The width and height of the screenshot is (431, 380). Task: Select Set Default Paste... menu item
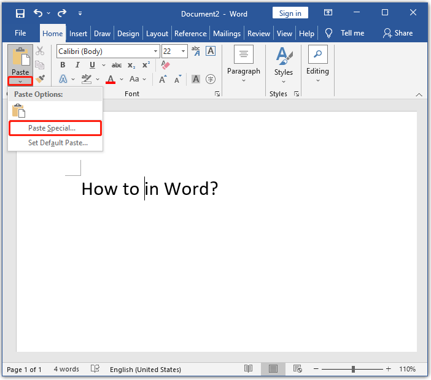[55, 143]
